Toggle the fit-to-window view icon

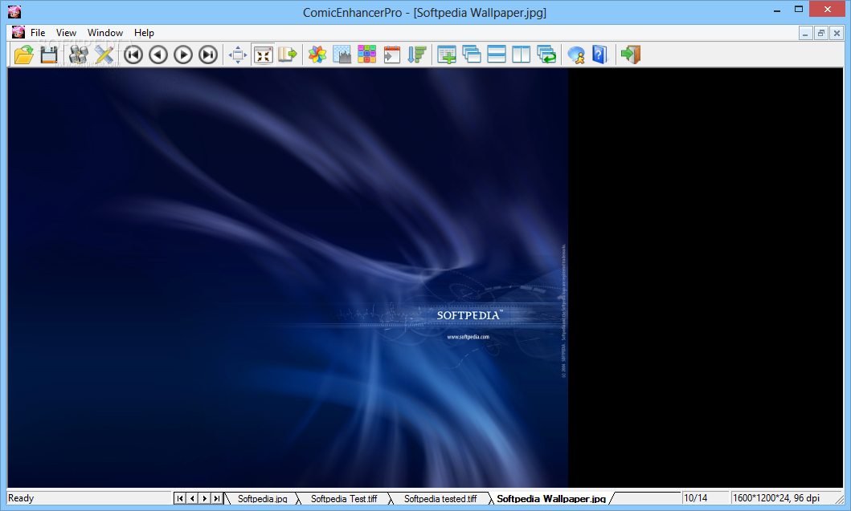pos(264,55)
